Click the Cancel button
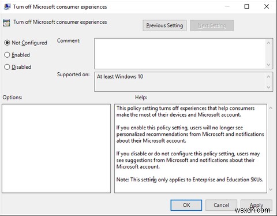The width and height of the screenshot is (277, 216). click(221, 205)
